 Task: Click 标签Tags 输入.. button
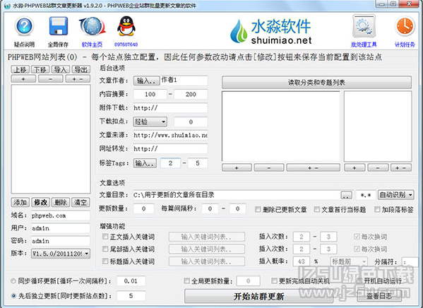pyautogui.click(x=145, y=163)
